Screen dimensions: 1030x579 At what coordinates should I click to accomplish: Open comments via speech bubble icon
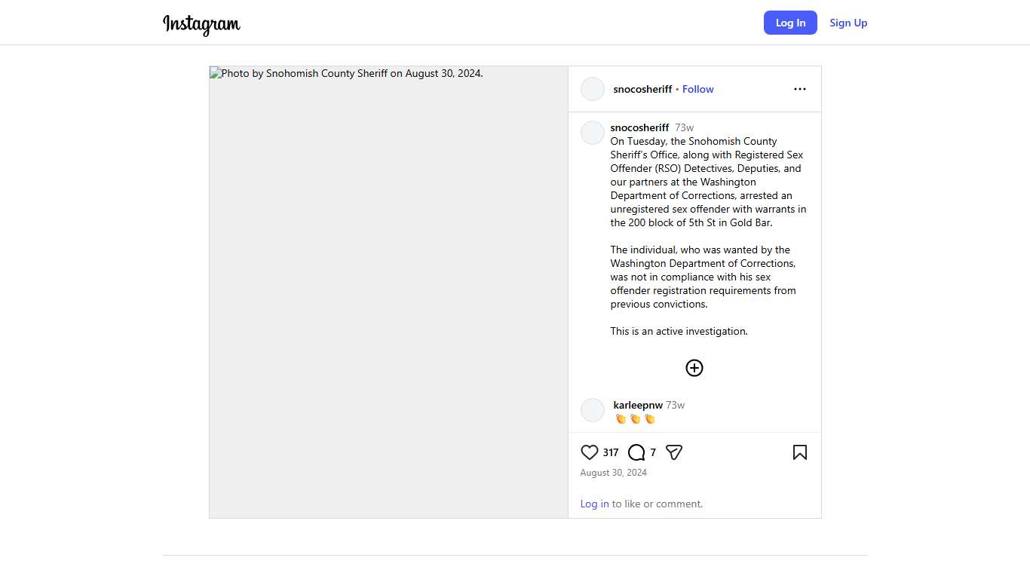coord(636,452)
